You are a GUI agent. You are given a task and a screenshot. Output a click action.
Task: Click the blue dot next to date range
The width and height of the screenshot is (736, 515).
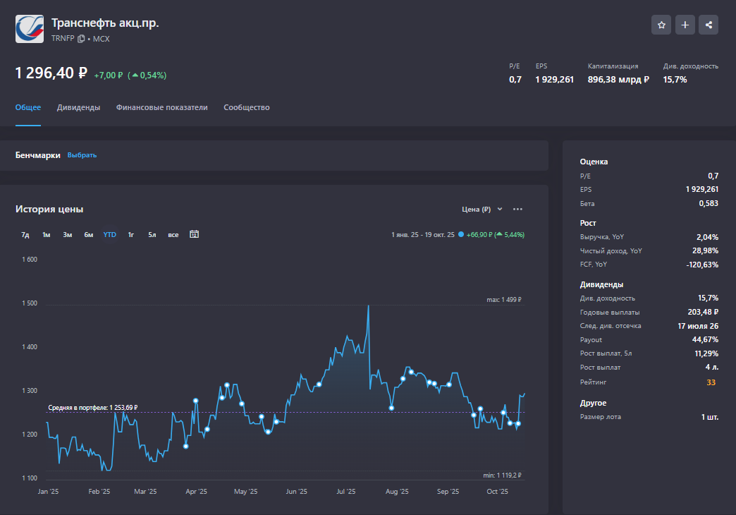(460, 235)
